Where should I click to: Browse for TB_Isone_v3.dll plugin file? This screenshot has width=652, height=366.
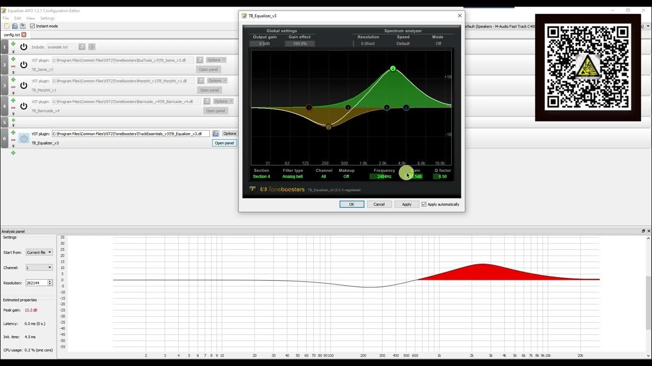coord(200,60)
